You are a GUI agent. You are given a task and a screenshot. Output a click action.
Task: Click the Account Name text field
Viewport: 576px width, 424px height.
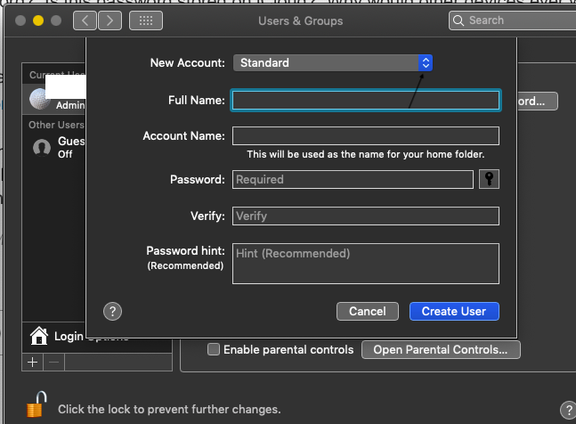tap(366, 136)
